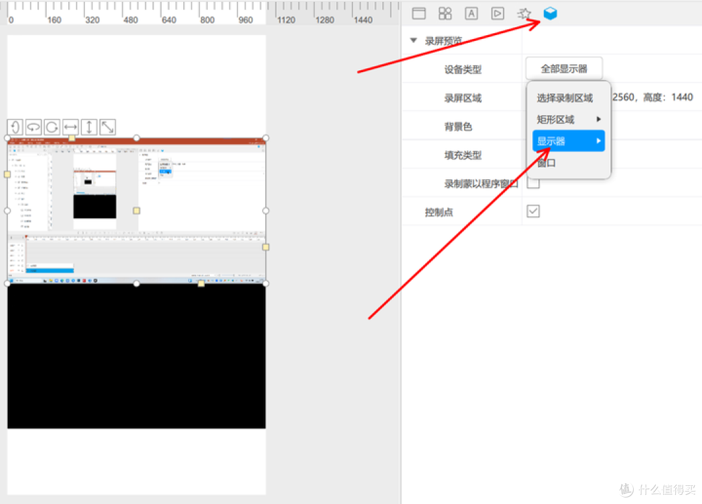Screen dimensions: 702x504
Task: Click the yellow control point on right edge
Action: [x=265, y=247]
